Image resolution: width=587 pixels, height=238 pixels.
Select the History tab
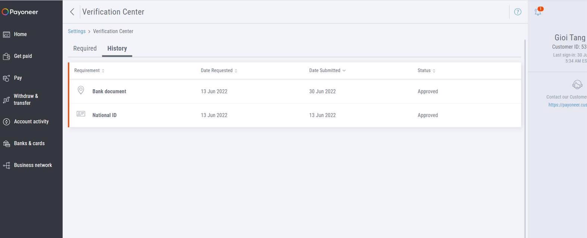point(117,48)
